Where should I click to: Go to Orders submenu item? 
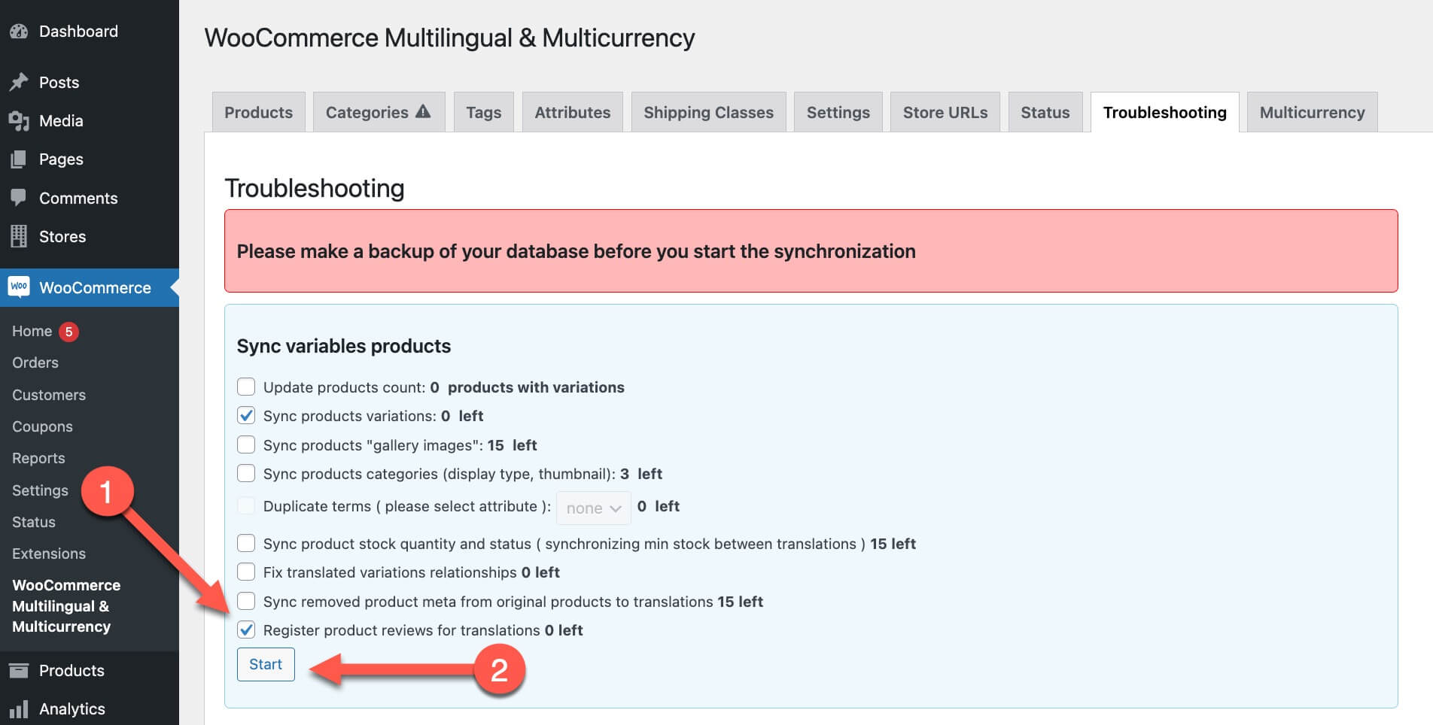click(x=35, y=362)
